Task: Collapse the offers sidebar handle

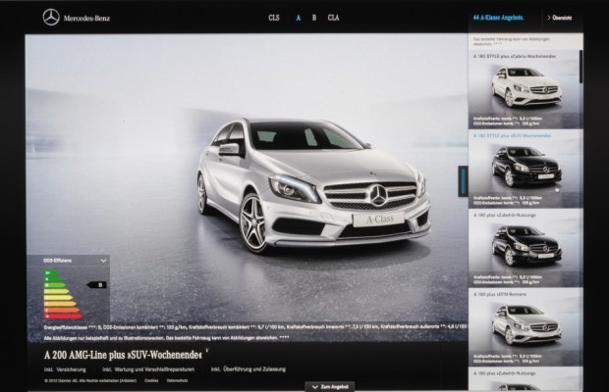Action: 463,181
